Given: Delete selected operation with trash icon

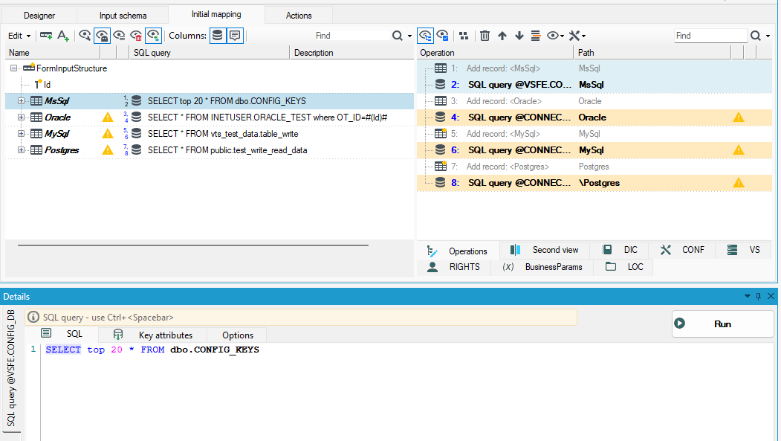Looking at the screenshot, I should pyautogui.click(x=485, y=36).
